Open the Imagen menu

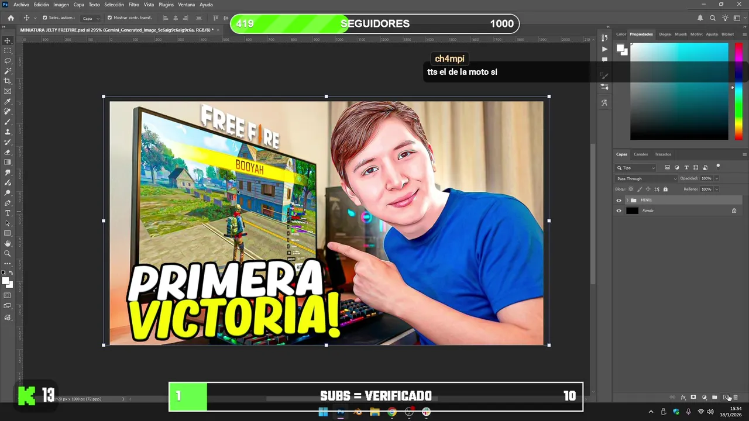pos(61,5)
